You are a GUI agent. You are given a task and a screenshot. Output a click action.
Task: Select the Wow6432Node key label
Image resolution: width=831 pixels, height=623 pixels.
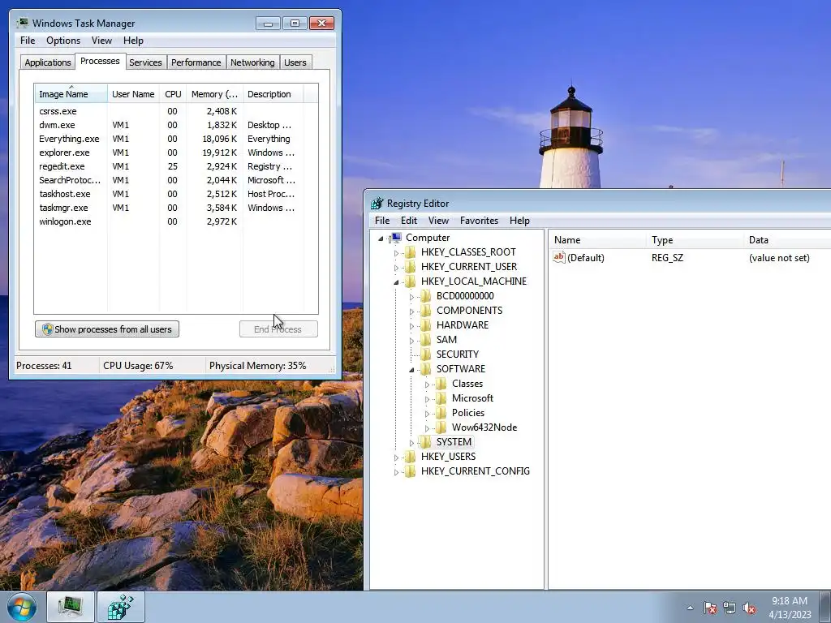pyautogui.click(x=484, y=428)
